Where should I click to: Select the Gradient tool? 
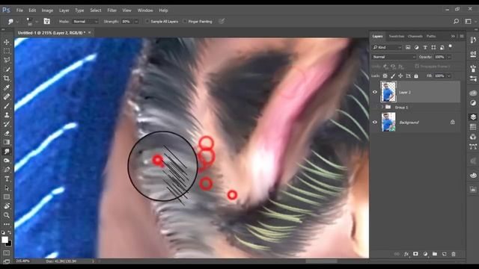click(7, 142)
